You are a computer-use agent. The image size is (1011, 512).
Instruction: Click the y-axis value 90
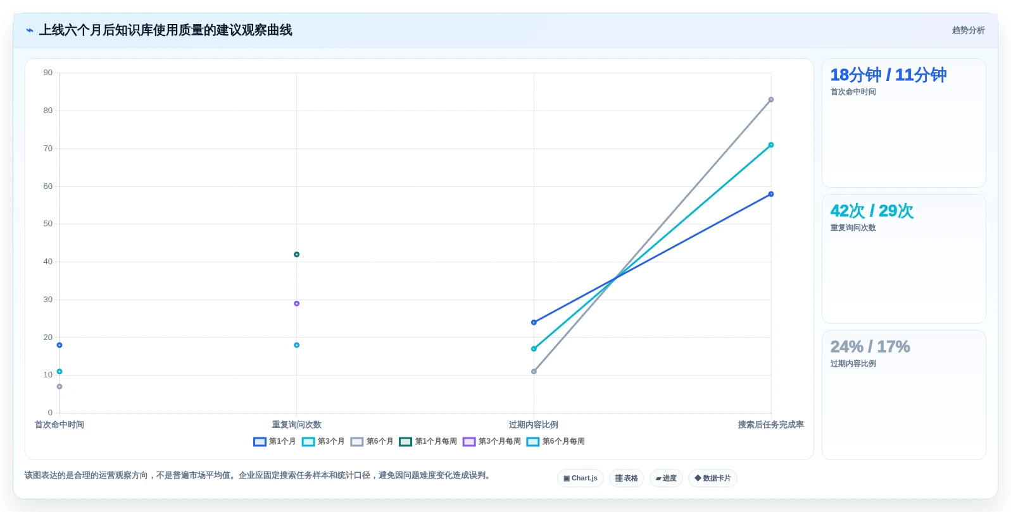pos(48,73)
